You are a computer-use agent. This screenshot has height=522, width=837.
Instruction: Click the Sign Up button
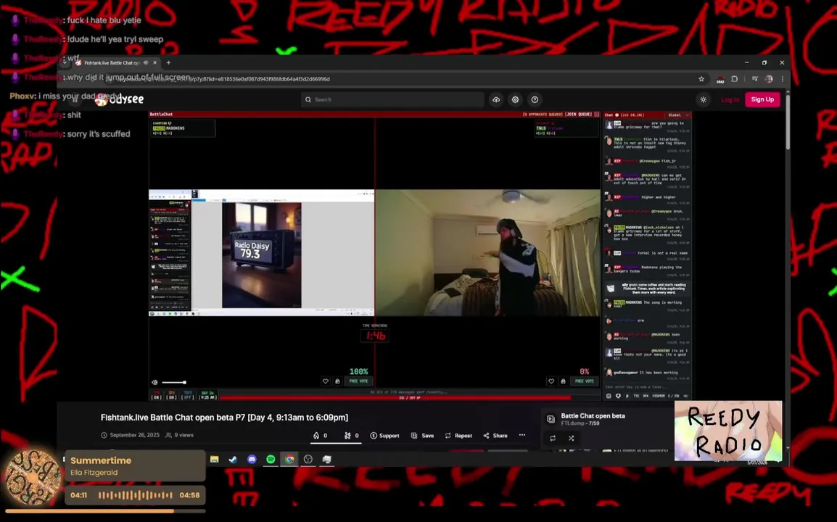tap(762, 99)
